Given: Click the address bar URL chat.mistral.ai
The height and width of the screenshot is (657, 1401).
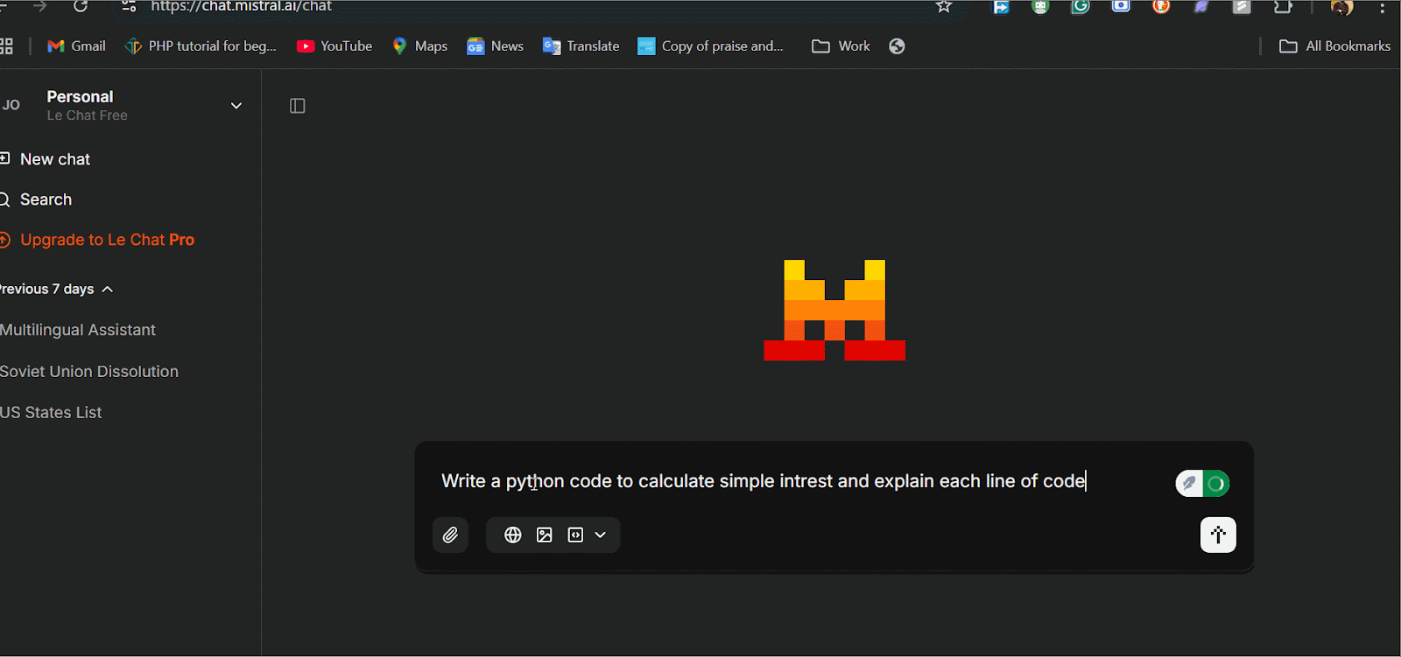Looking at the screenshot, I should point(241,6).
